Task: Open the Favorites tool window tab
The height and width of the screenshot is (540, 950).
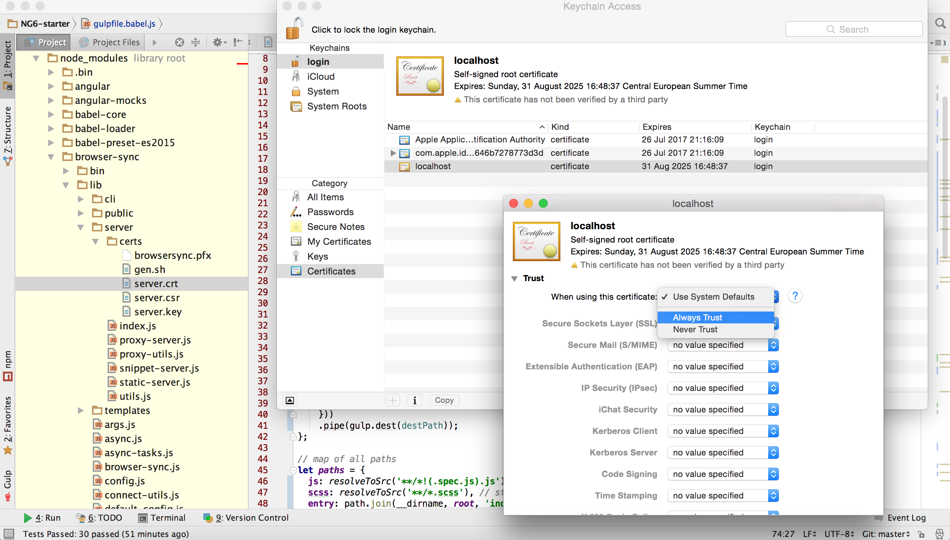Action: coord(7,425)
